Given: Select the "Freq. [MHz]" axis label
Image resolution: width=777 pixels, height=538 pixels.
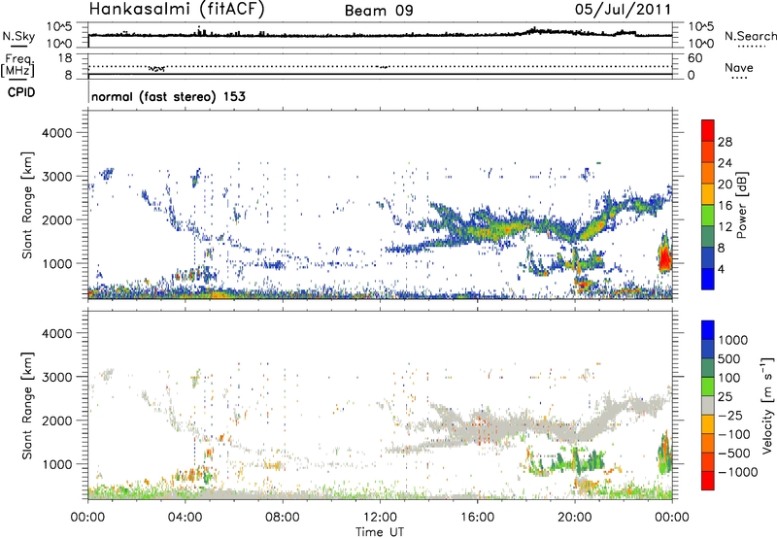Looking at the screenshot, I should click(x=17, y=66).
